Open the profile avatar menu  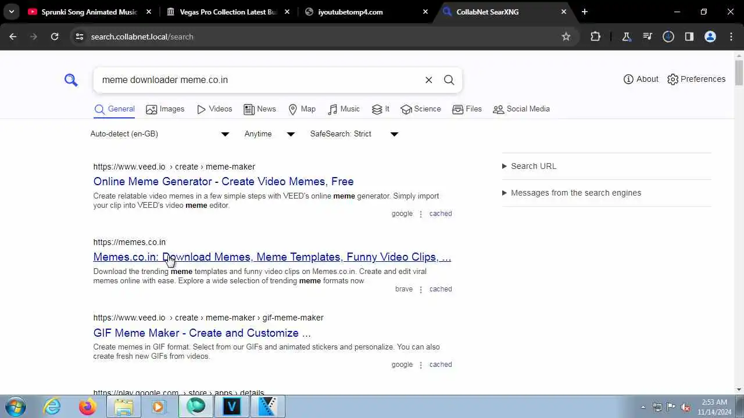click(x=710, y=37)
